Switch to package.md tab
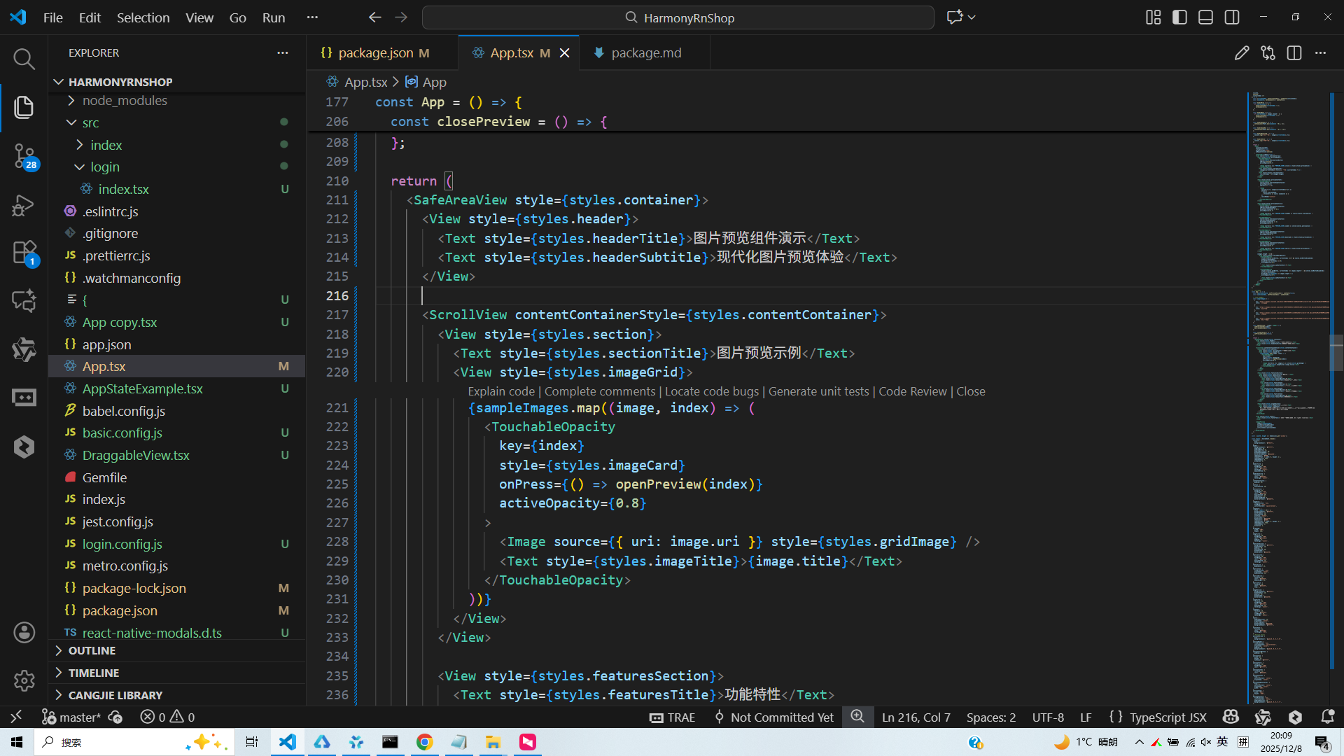The width and height of the screenshot is (1344, 756). 645,53
